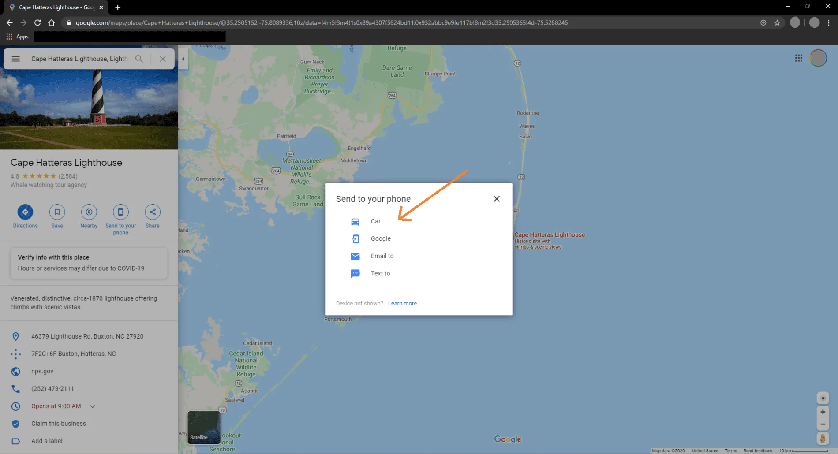Screen dimensions: 838x454
Task: Click the Whale watching tour agency category
Action: point(49,185)
